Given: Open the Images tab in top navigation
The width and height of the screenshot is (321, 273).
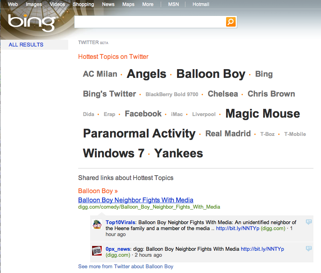Looking at the screenshot, I should [x=34, y=4].
